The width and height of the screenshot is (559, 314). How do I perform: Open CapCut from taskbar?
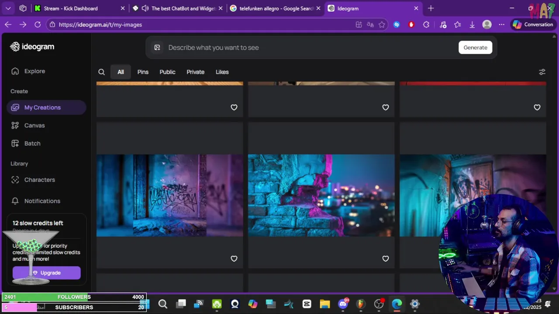307,304
